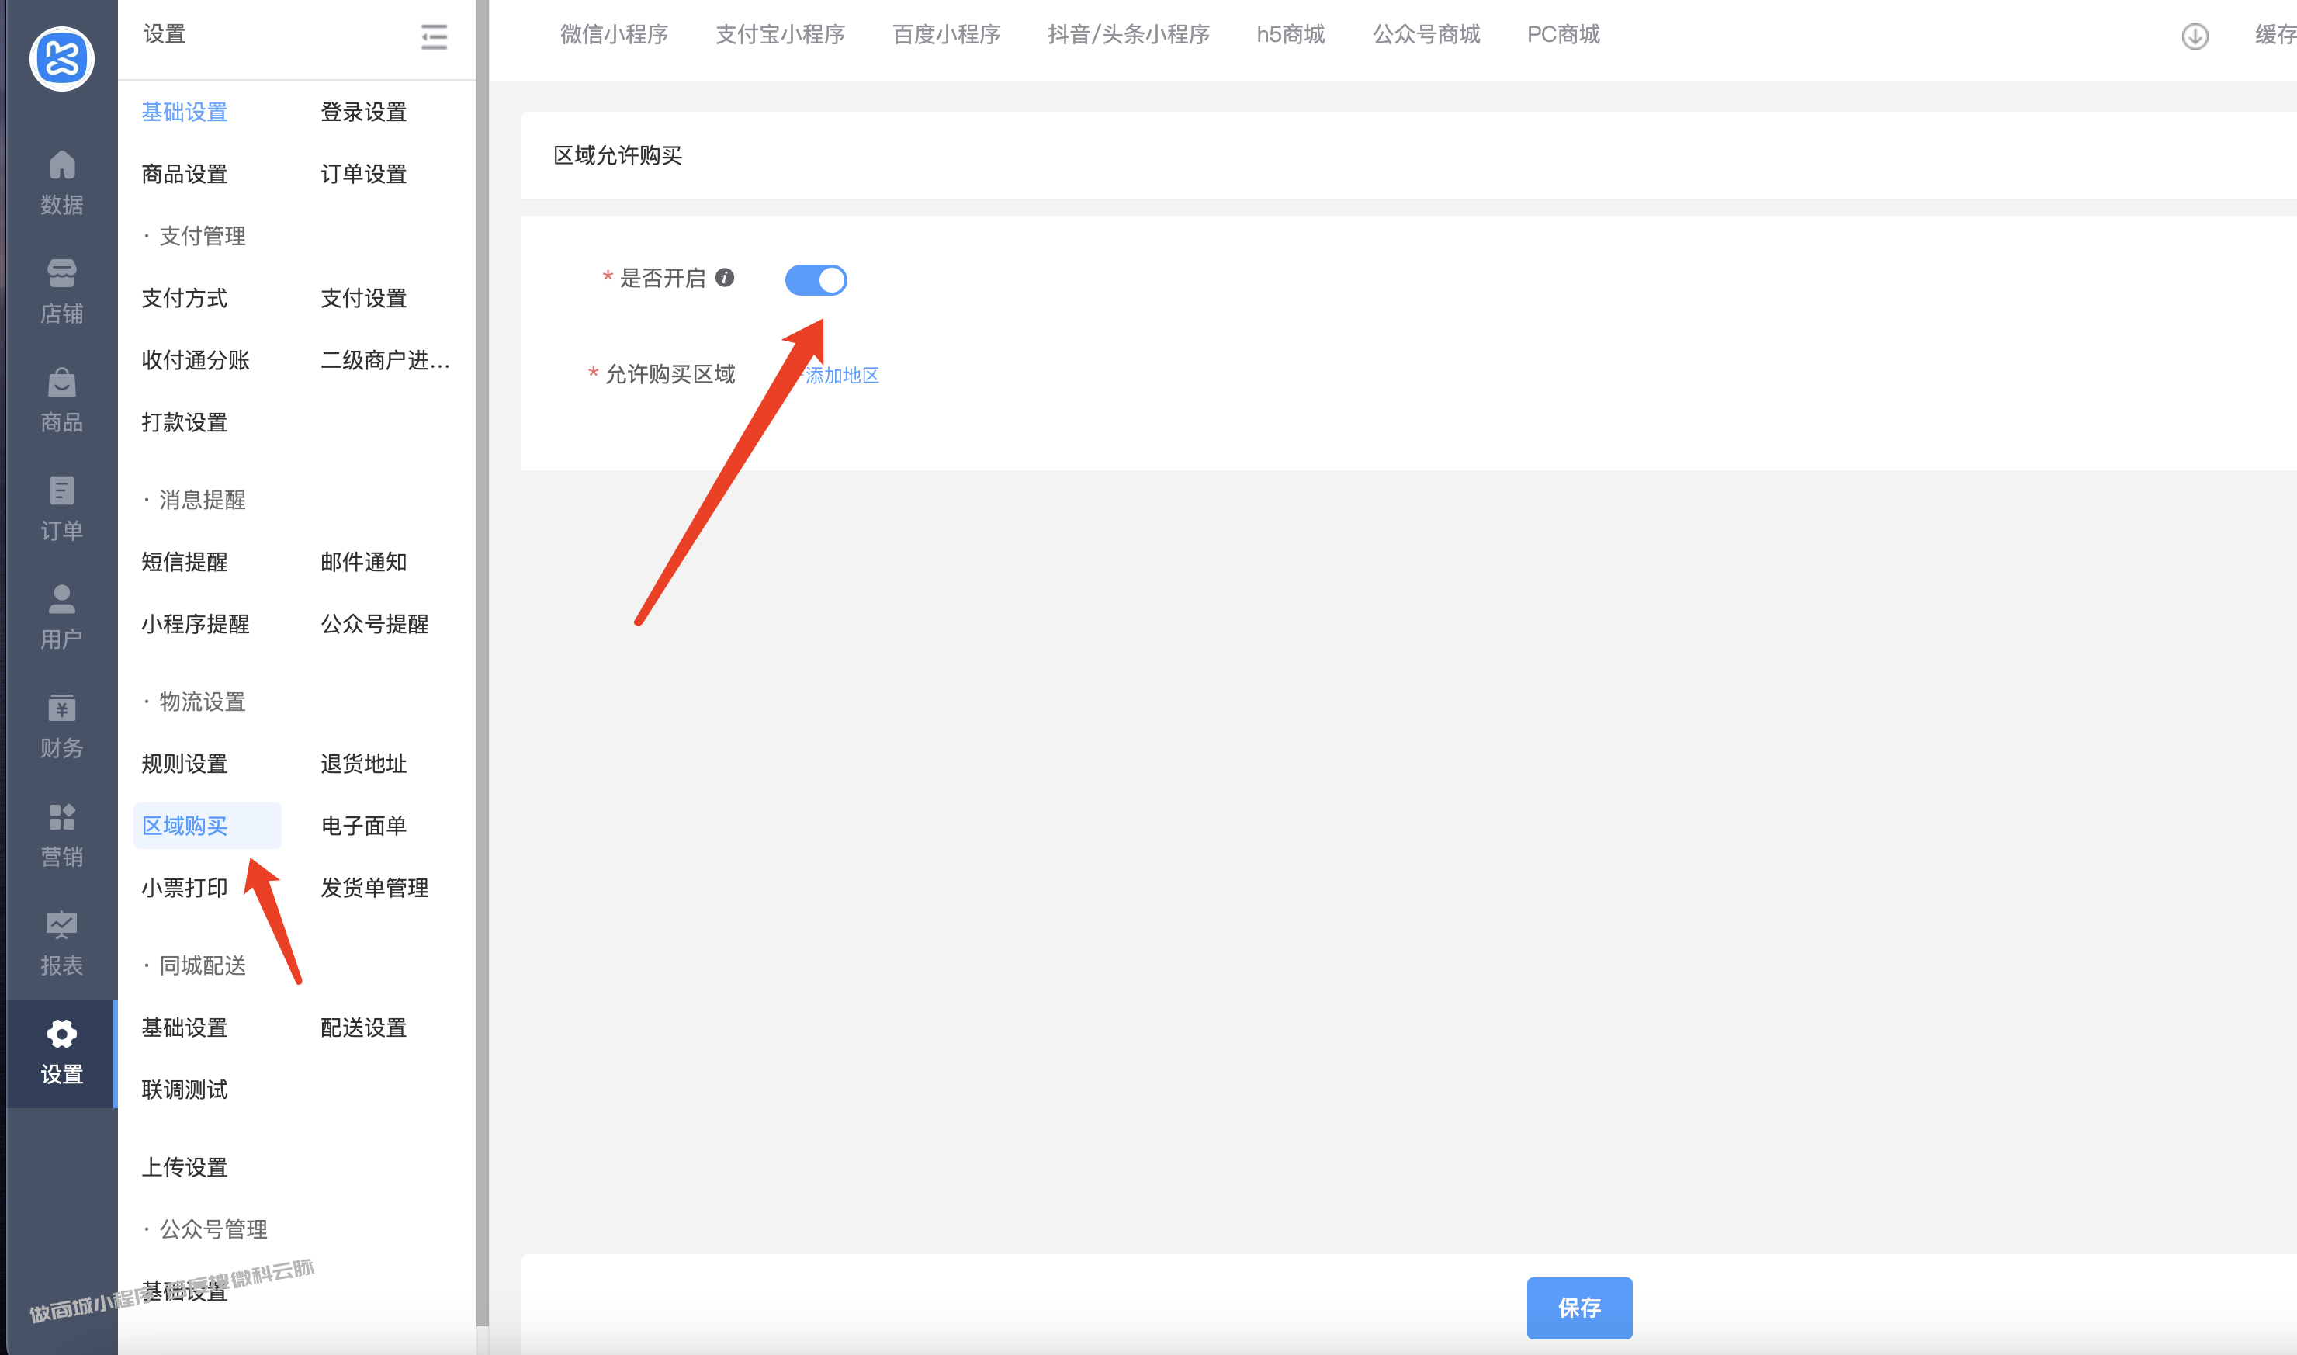This screenshot has height=1355, width=2297.
Task: Click the 同城配送 group heading
Action: tap(203, 966)
